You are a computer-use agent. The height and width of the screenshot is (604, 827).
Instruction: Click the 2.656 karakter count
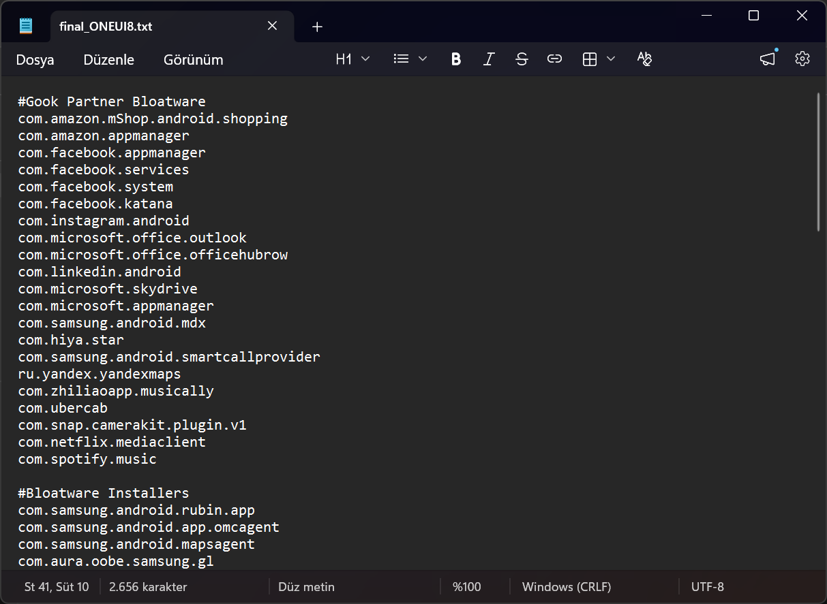[x=148, y=587]
